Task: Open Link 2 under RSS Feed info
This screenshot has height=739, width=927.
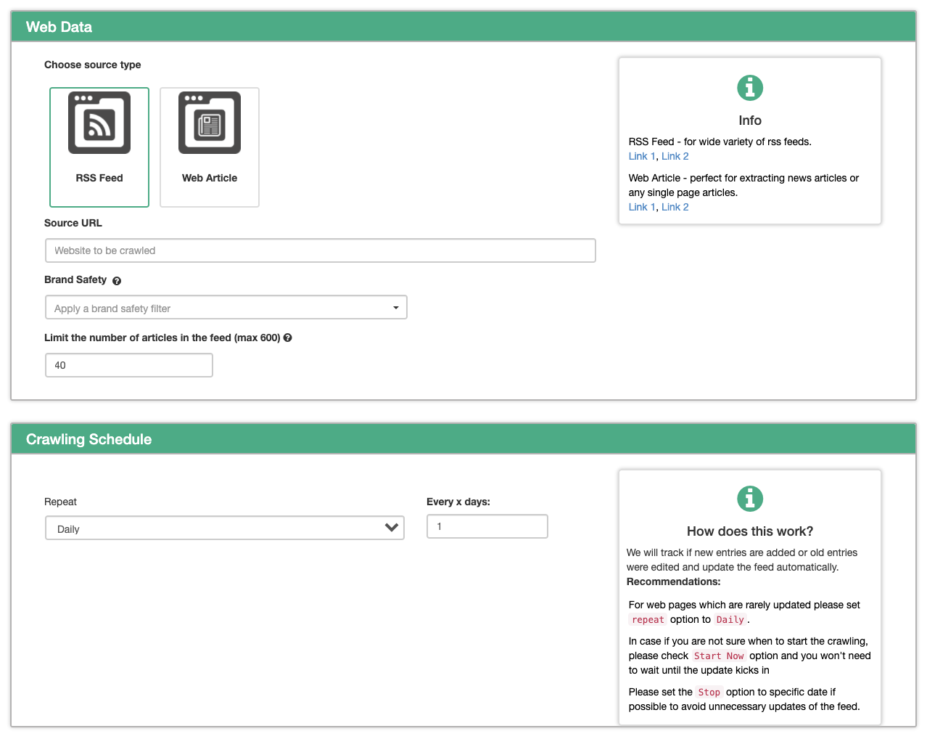Action: pyautogui.click(x=675, y=156)
